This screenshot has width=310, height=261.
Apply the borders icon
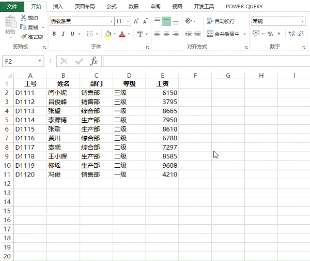[x=90, y=34]
